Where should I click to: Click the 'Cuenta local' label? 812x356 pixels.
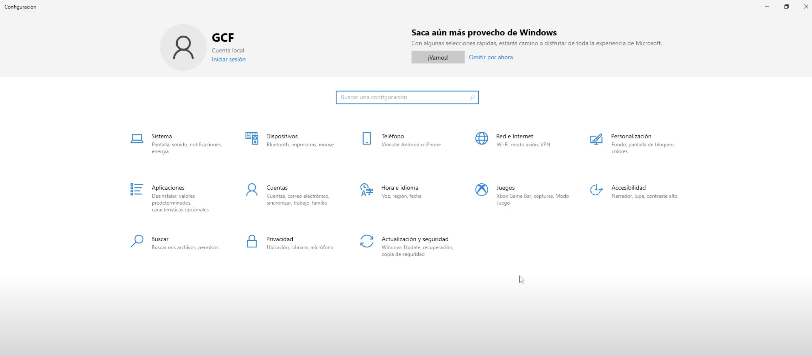228,50
